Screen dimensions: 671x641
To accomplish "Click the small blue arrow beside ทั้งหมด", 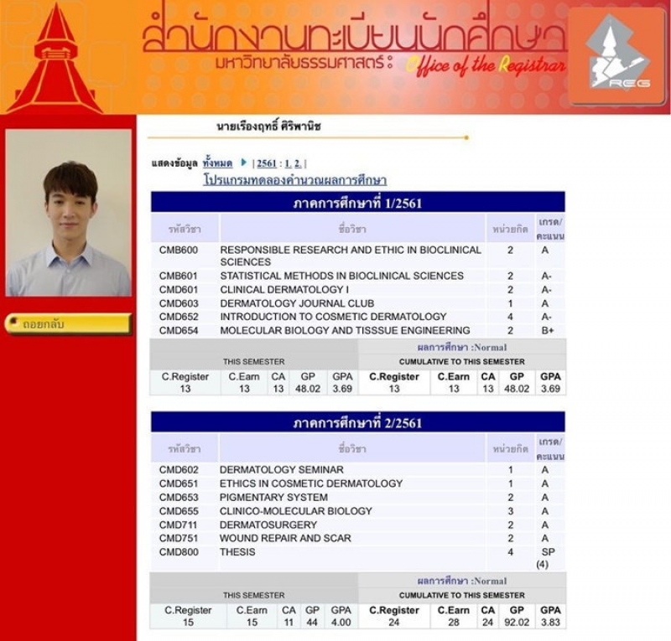I will [x=243, y=162].
